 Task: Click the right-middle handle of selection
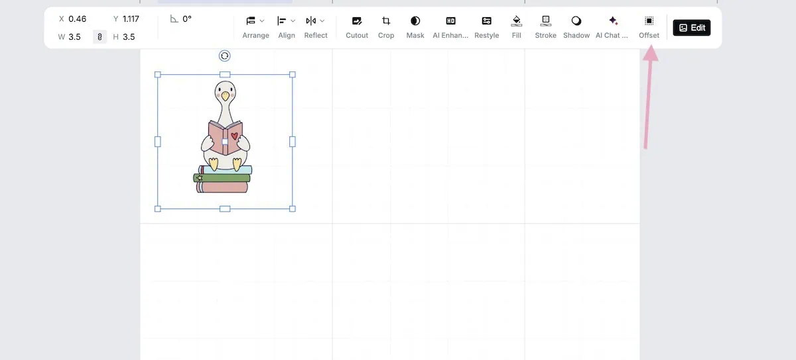tap(293, 142)
